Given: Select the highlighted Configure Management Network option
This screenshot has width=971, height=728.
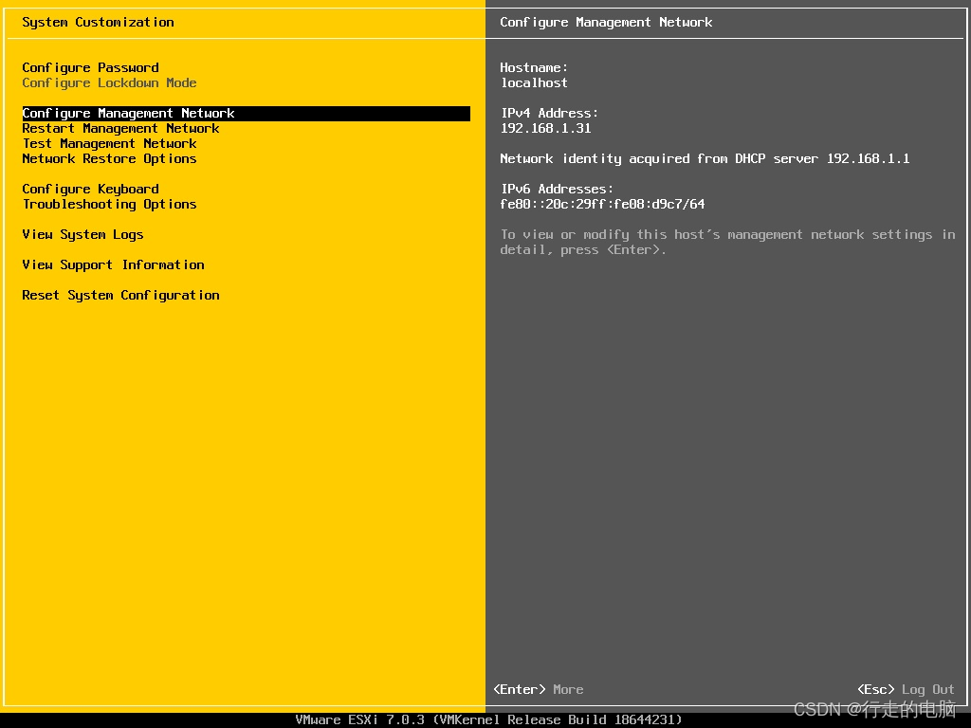Looking at the screenshot, I should click(128, 113).
